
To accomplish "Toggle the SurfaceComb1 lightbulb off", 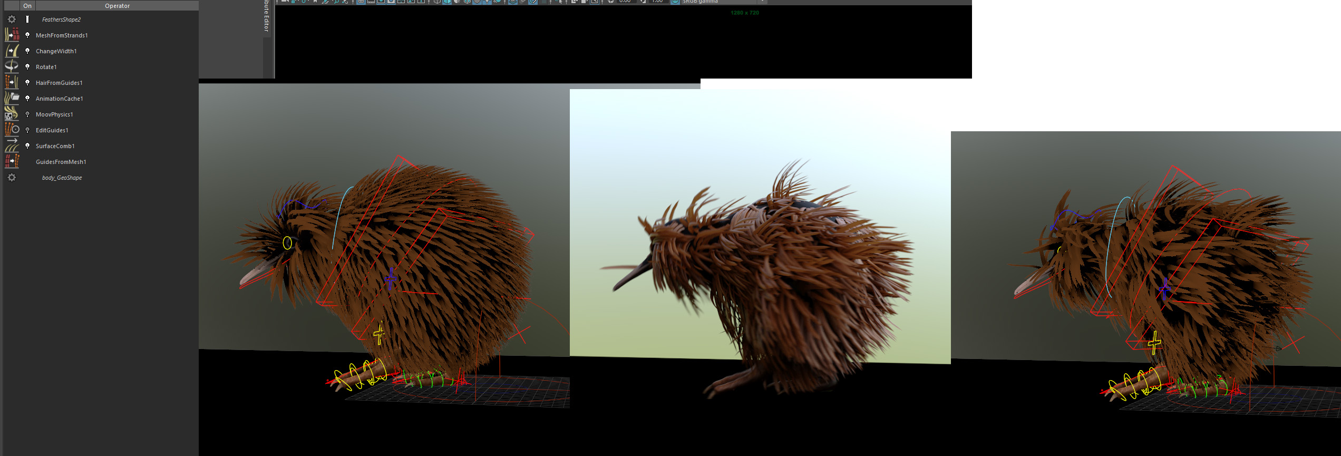I will coord(27,146).
